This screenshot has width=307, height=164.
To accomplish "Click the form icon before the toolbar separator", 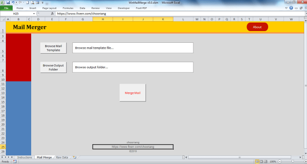I will (x=37, y=3).
